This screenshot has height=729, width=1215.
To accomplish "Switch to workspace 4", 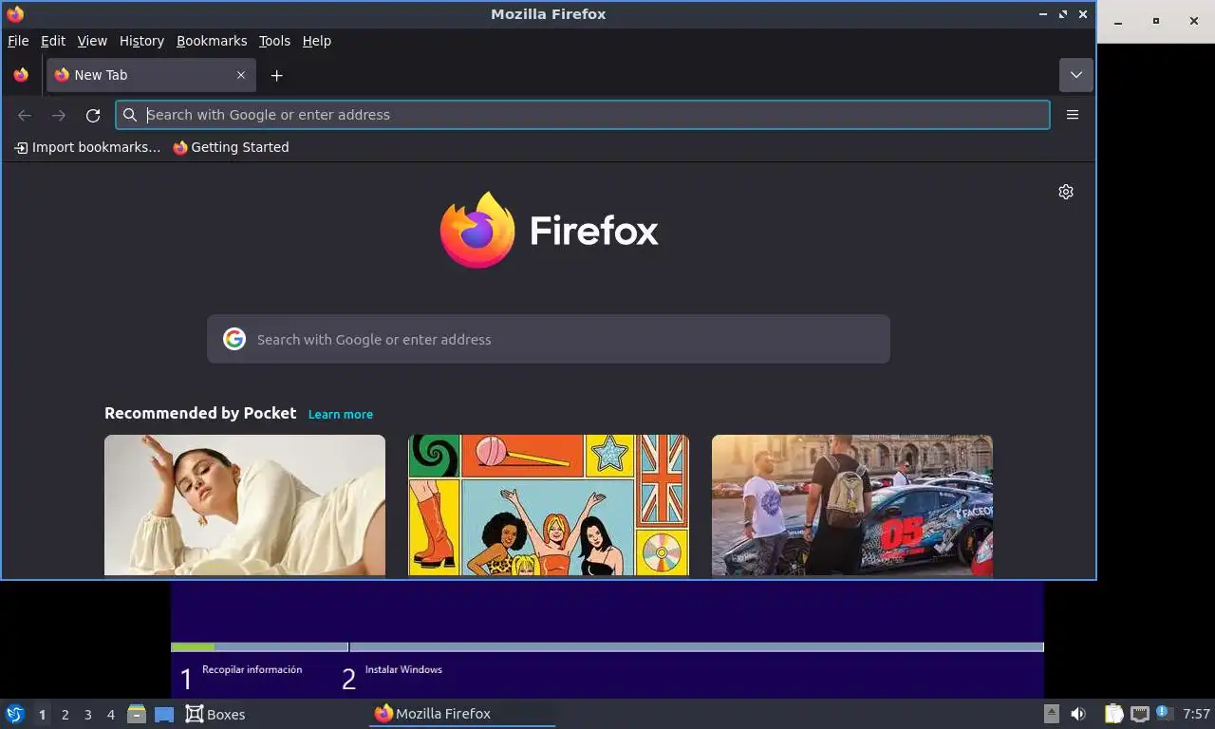I will 110,715.
